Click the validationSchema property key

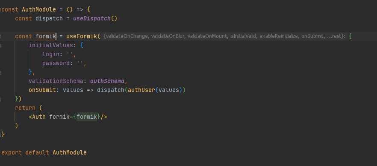pyautogui.click(x=56, y=81)
